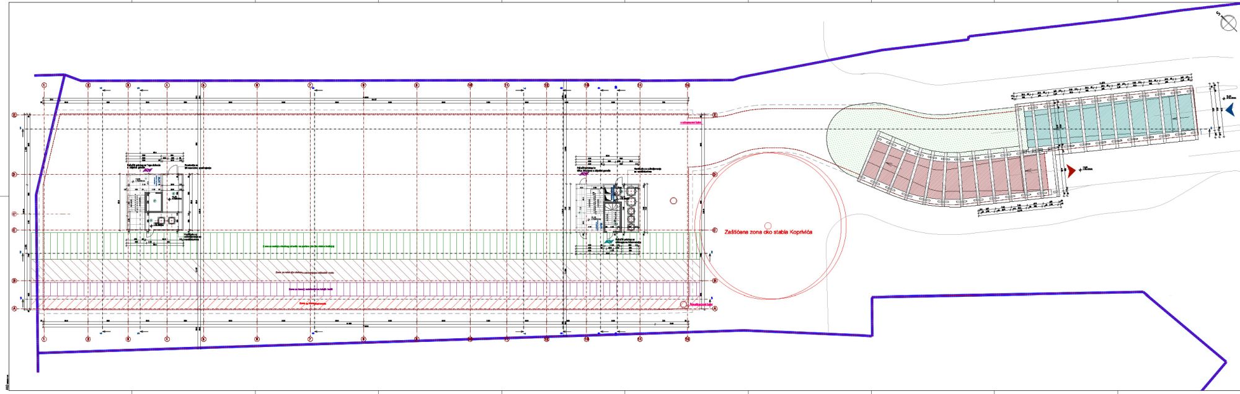Select the magenta label at bottom-right building corner
This screenshot has width=1240, height=394.
[x=700, y=304]
